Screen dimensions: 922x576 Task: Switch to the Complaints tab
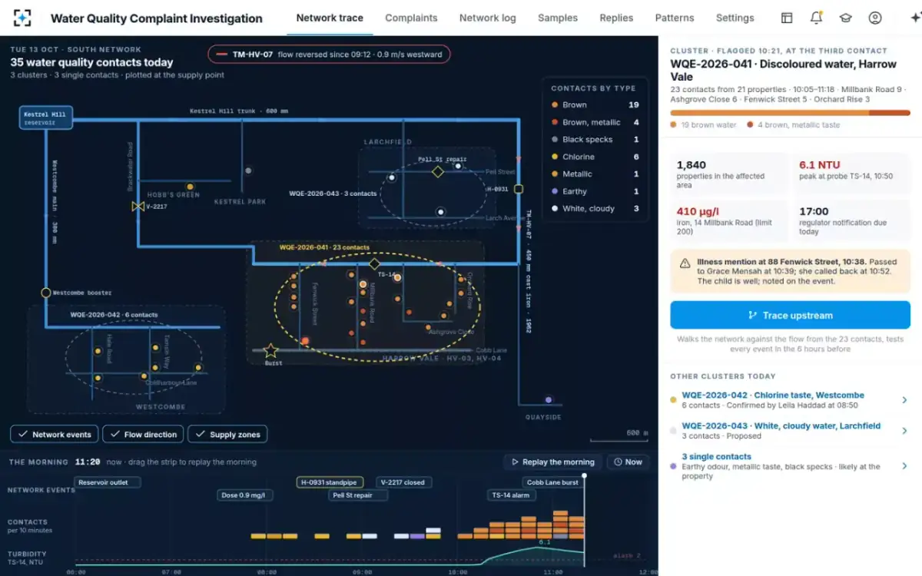click(411, 18)
